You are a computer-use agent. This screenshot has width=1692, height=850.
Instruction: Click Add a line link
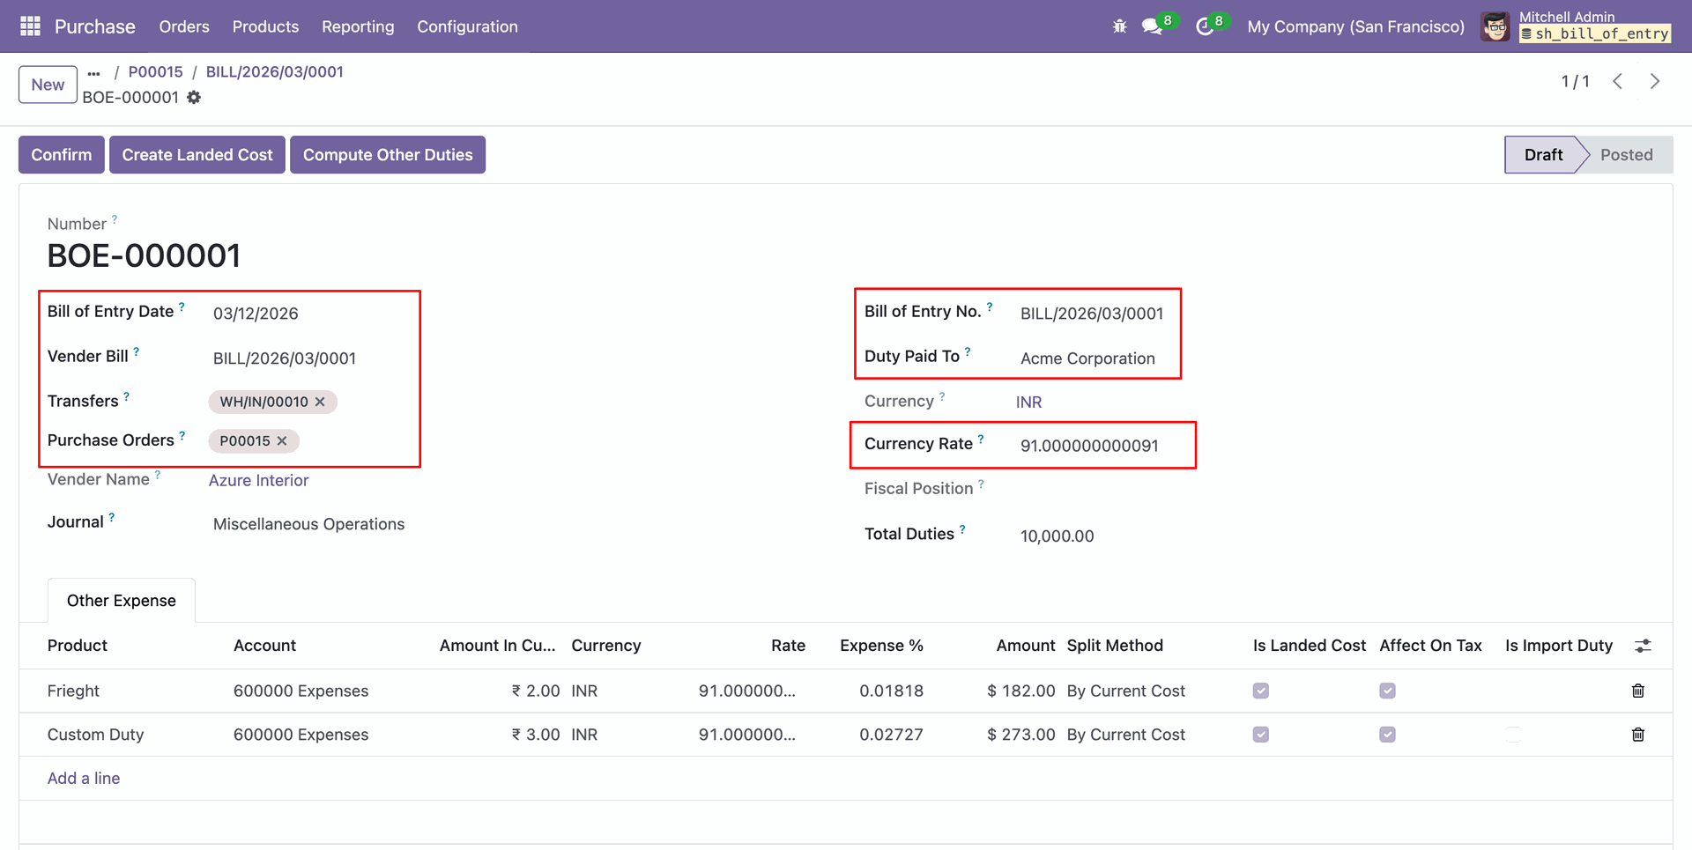pos(84,779)
